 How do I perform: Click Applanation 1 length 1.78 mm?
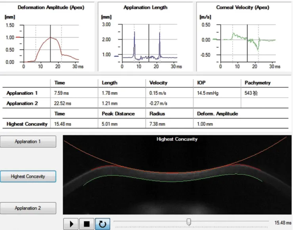(110, 93)
